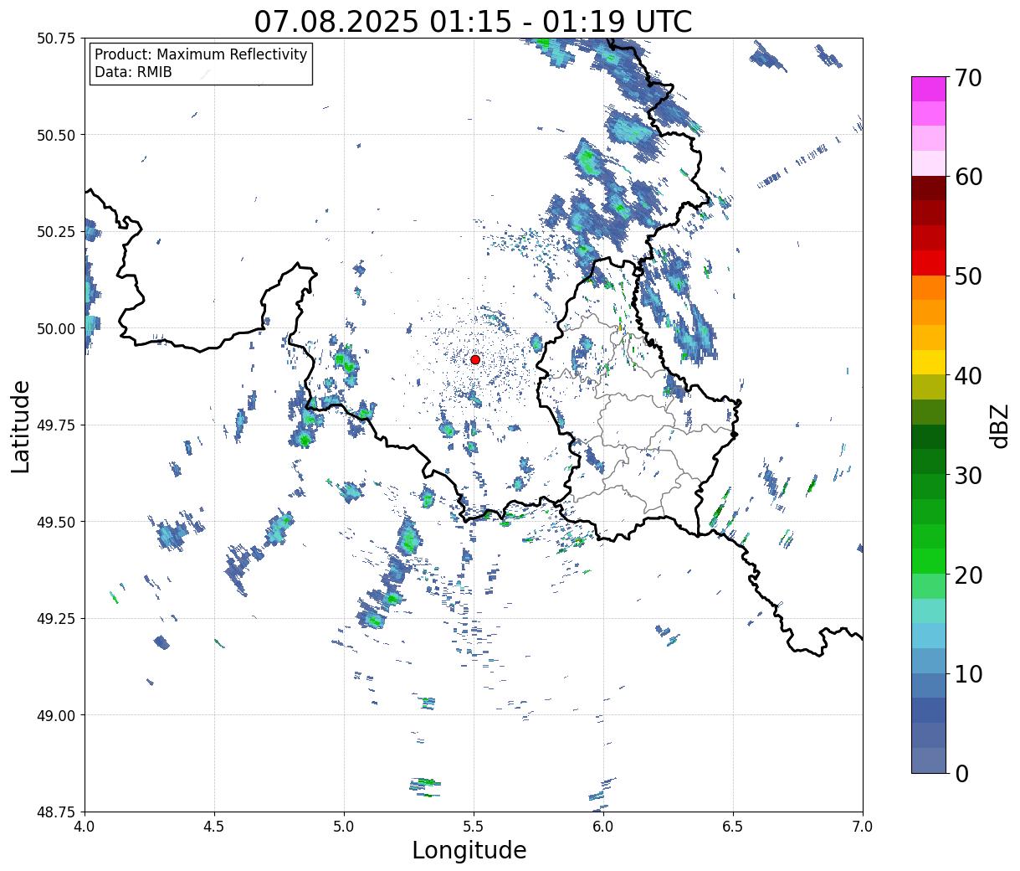
Task: Click the colorbar tick label 30
Action: (x=968, y=475)
